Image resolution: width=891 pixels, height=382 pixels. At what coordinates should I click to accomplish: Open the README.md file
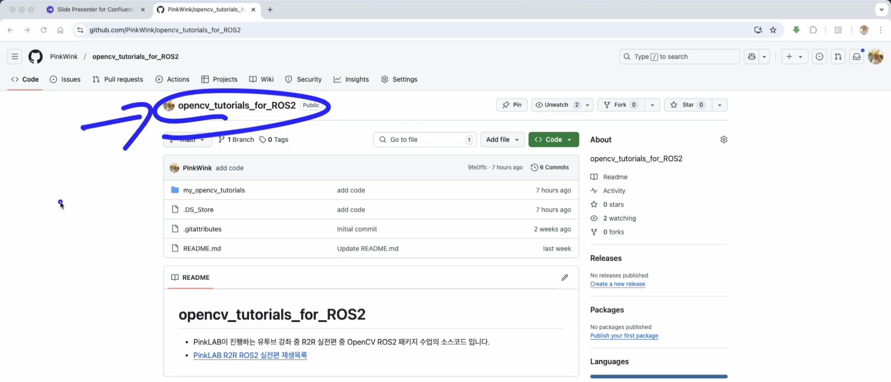tap(202, 248)
